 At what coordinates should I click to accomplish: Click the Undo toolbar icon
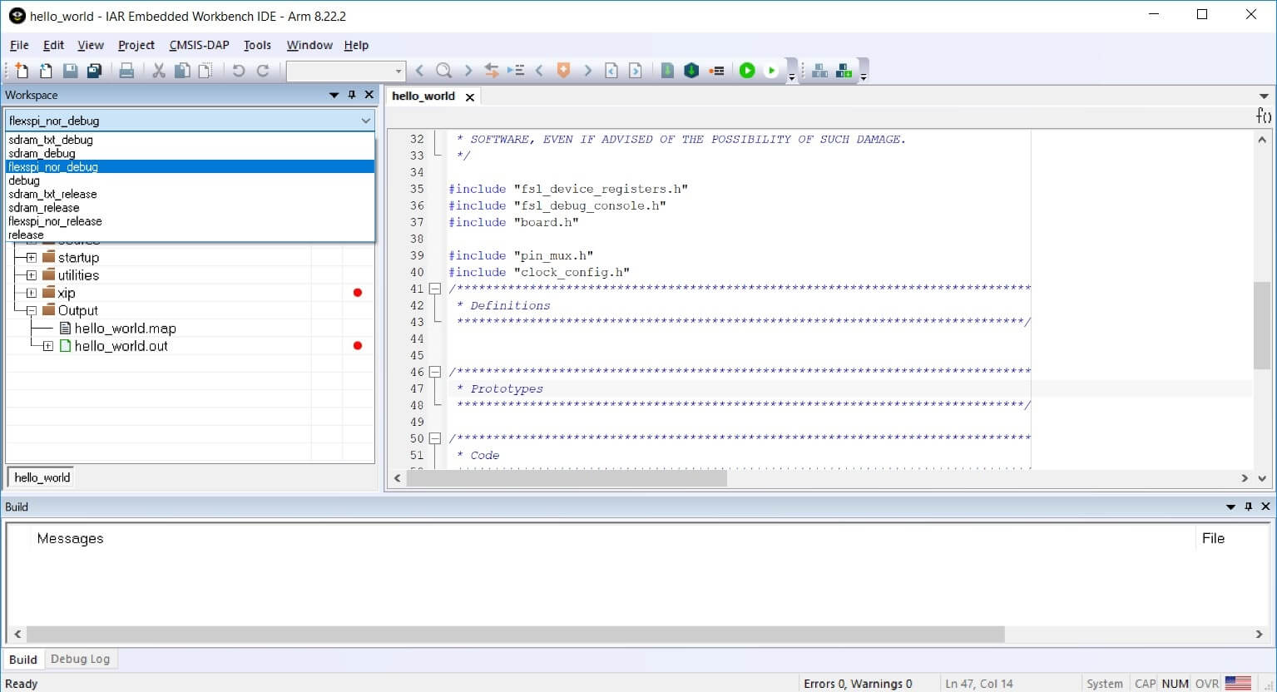point(239,71)
